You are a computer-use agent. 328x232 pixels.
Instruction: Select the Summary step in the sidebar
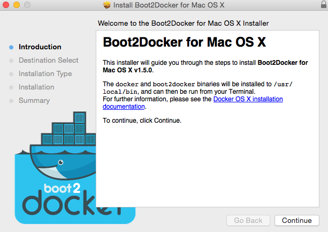34,101
